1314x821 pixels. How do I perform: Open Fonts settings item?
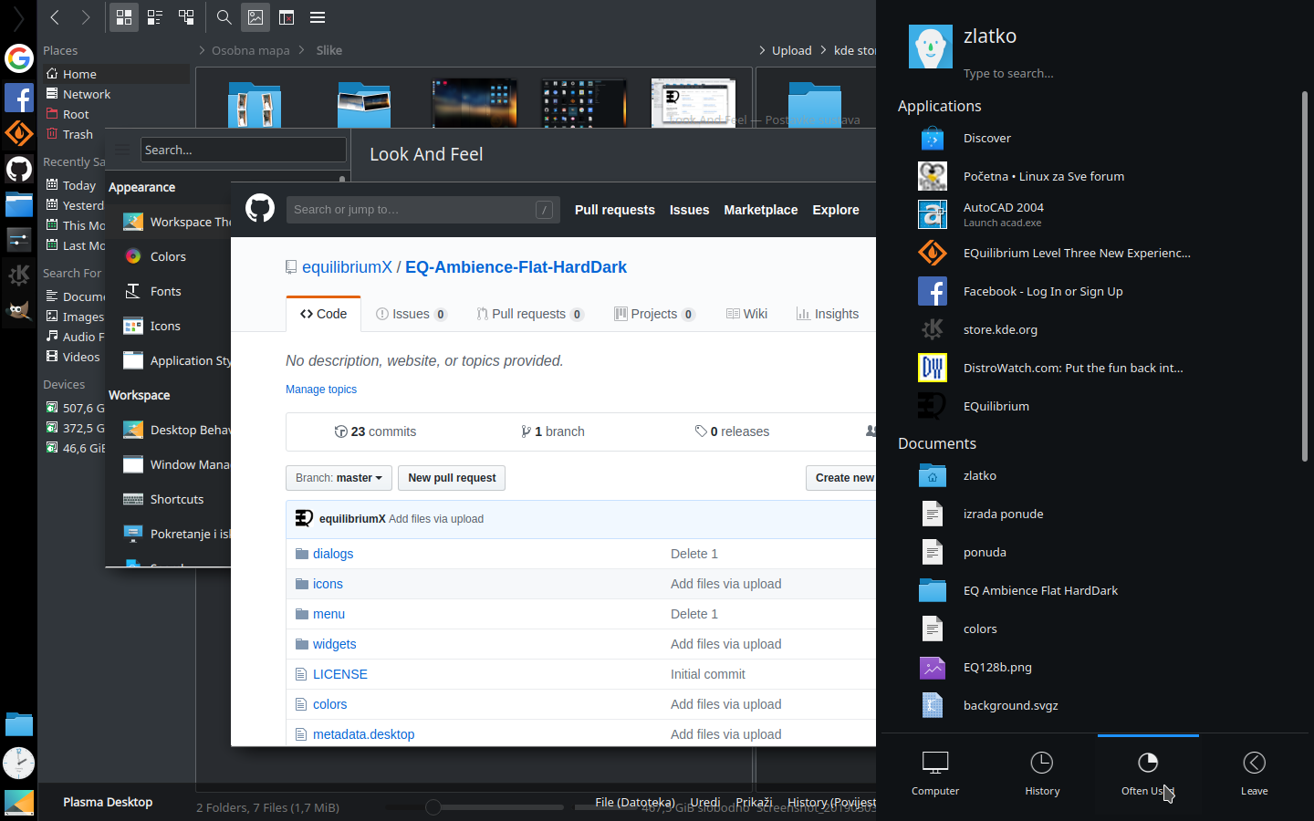pyautogui.click(x=168, y=291)
